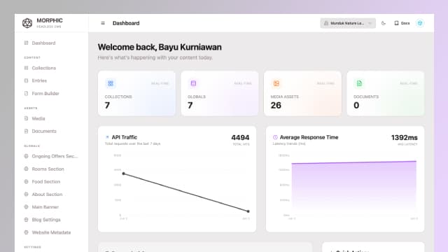
Task: Click the Morphic logo icon
Action: tap(27, 23)
